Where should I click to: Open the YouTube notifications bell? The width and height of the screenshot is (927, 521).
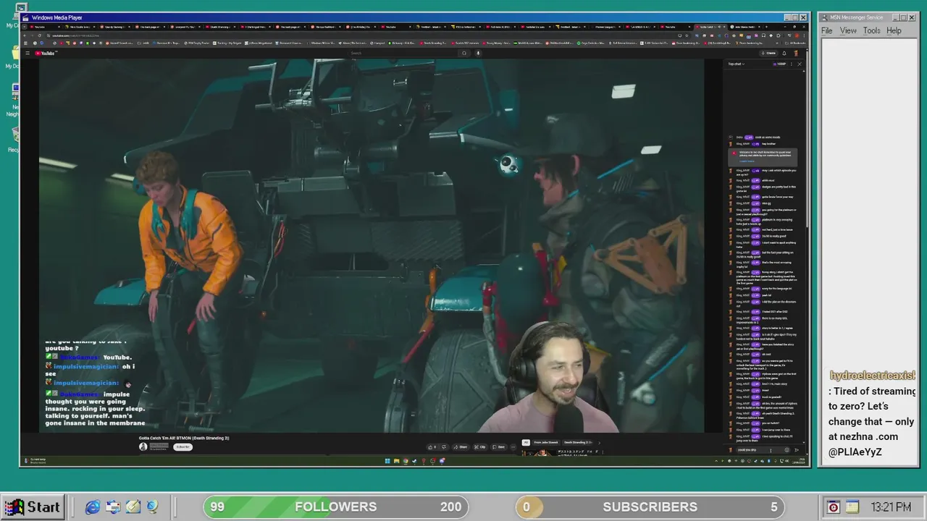(x=784, y=53)
